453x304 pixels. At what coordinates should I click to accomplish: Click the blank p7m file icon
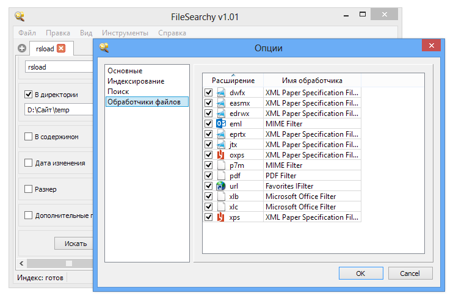pyautogui.click(x=221, y=165)
